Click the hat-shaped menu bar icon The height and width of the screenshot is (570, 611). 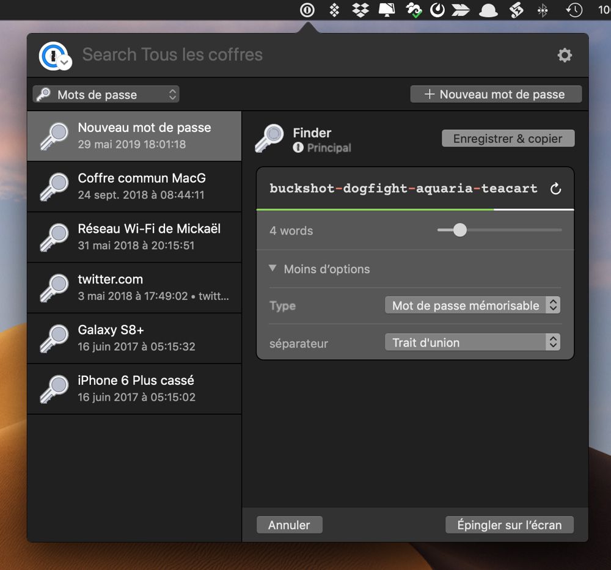[488, 10]
